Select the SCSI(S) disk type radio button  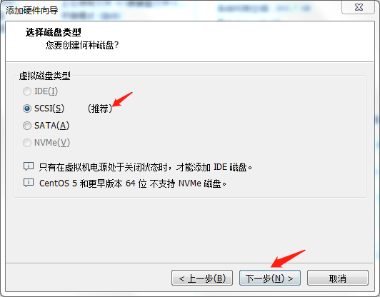pyautogui.click(x=27, y=109)
